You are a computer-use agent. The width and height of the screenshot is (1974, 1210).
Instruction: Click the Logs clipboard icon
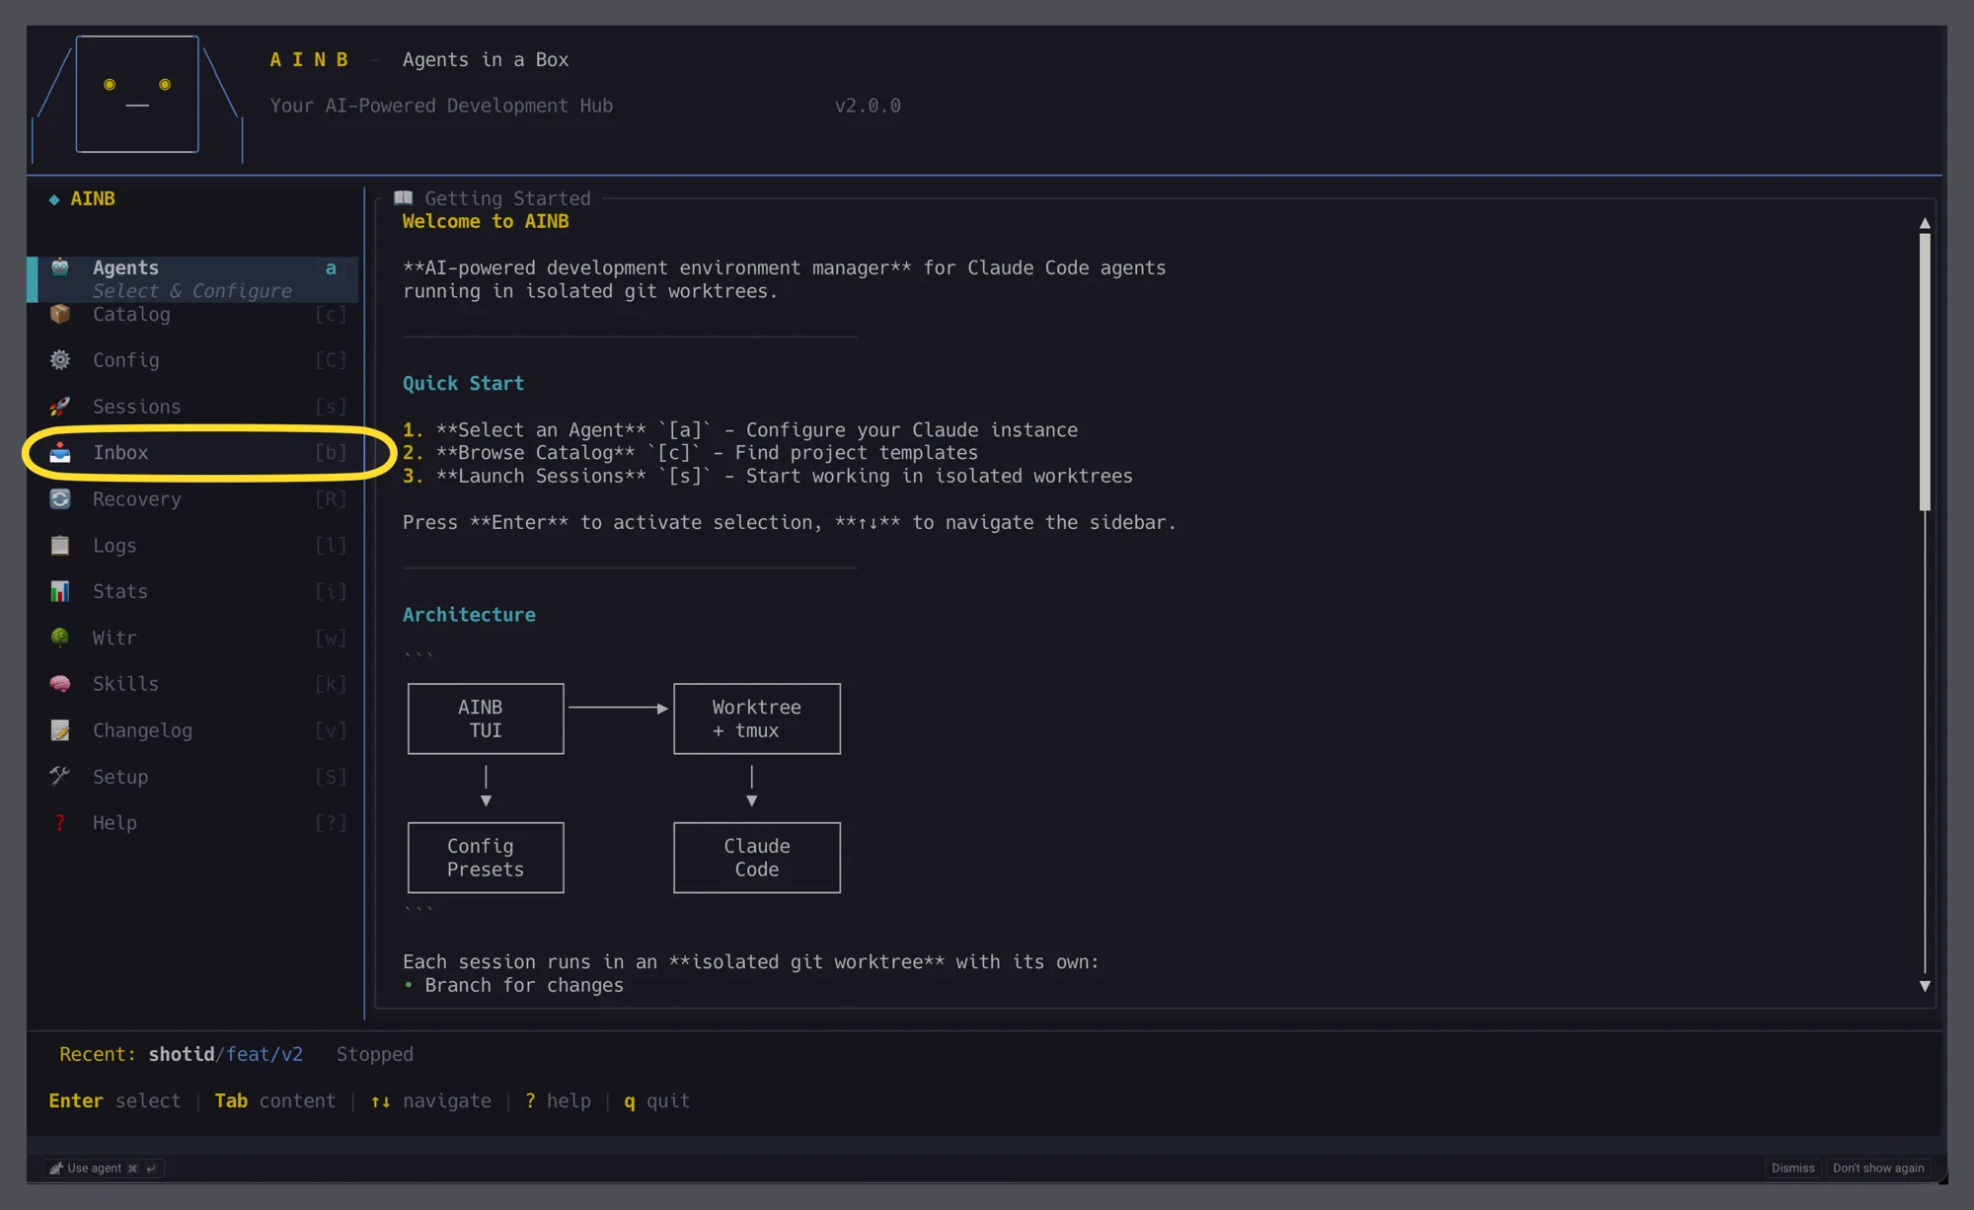coord(60,546)
